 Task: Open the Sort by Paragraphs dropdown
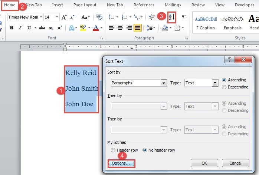tap(164, 83)
